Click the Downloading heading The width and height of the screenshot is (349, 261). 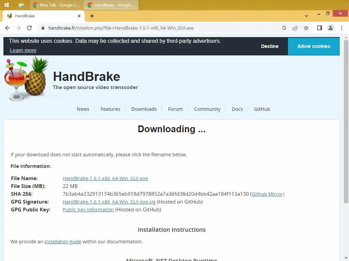pos(172,129)
